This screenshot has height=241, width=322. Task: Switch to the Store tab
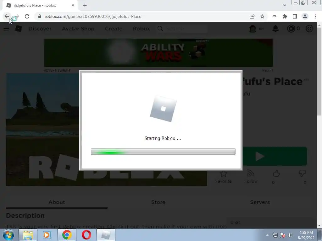point(158,202)
